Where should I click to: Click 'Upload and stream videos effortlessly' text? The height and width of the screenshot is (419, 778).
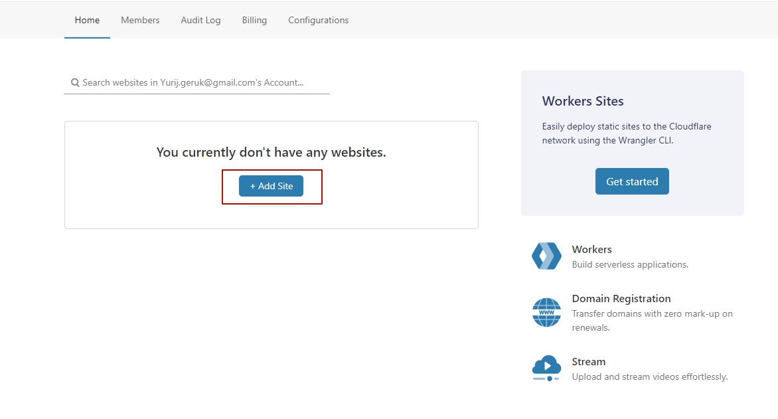pos(649,377)
